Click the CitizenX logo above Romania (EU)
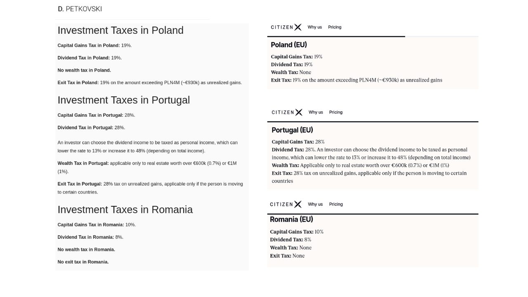 coord(285,204)
